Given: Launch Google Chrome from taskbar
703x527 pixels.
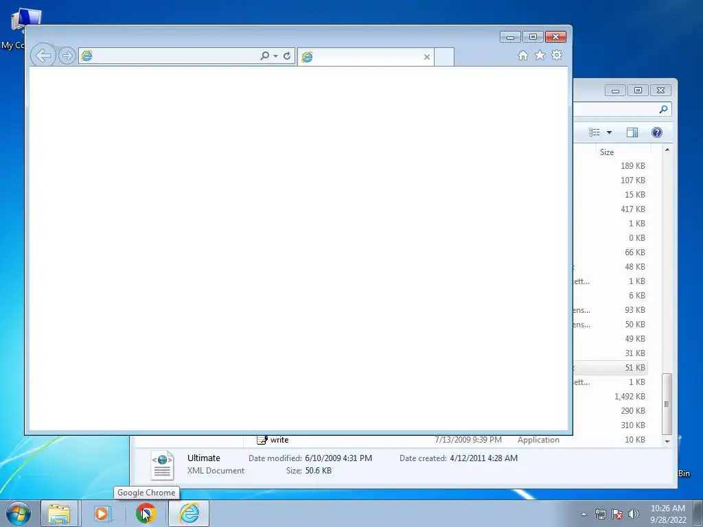Looking at the screenshot, I should [x=146, y=513].
